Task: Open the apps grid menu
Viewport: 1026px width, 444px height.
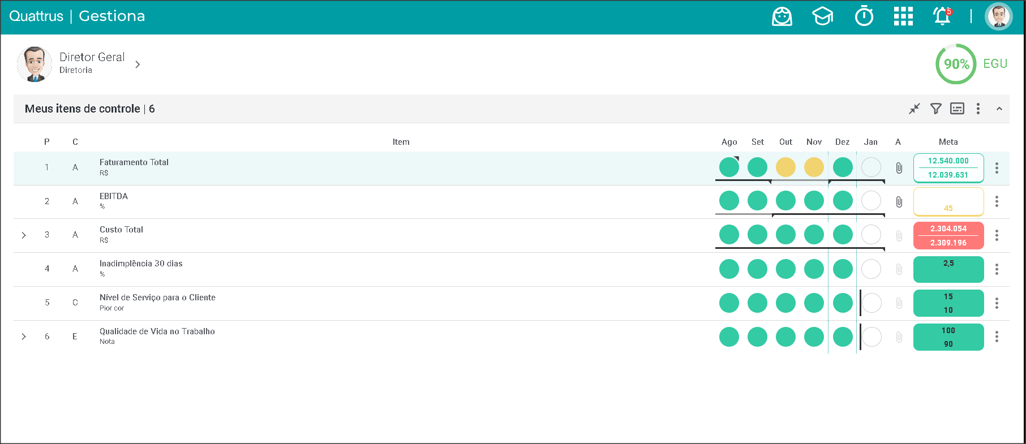Action: 903,16
